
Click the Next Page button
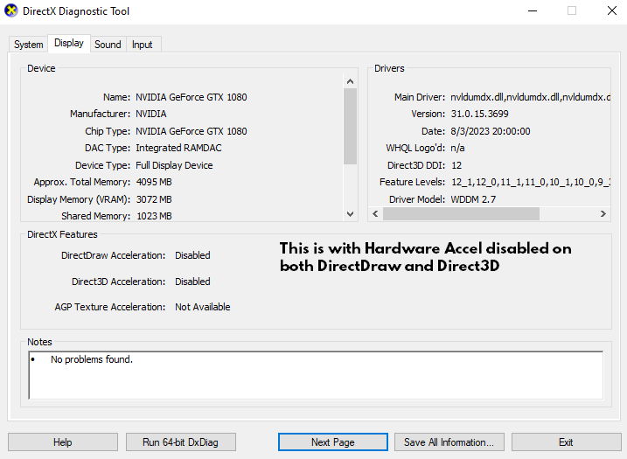pos(332,442)
